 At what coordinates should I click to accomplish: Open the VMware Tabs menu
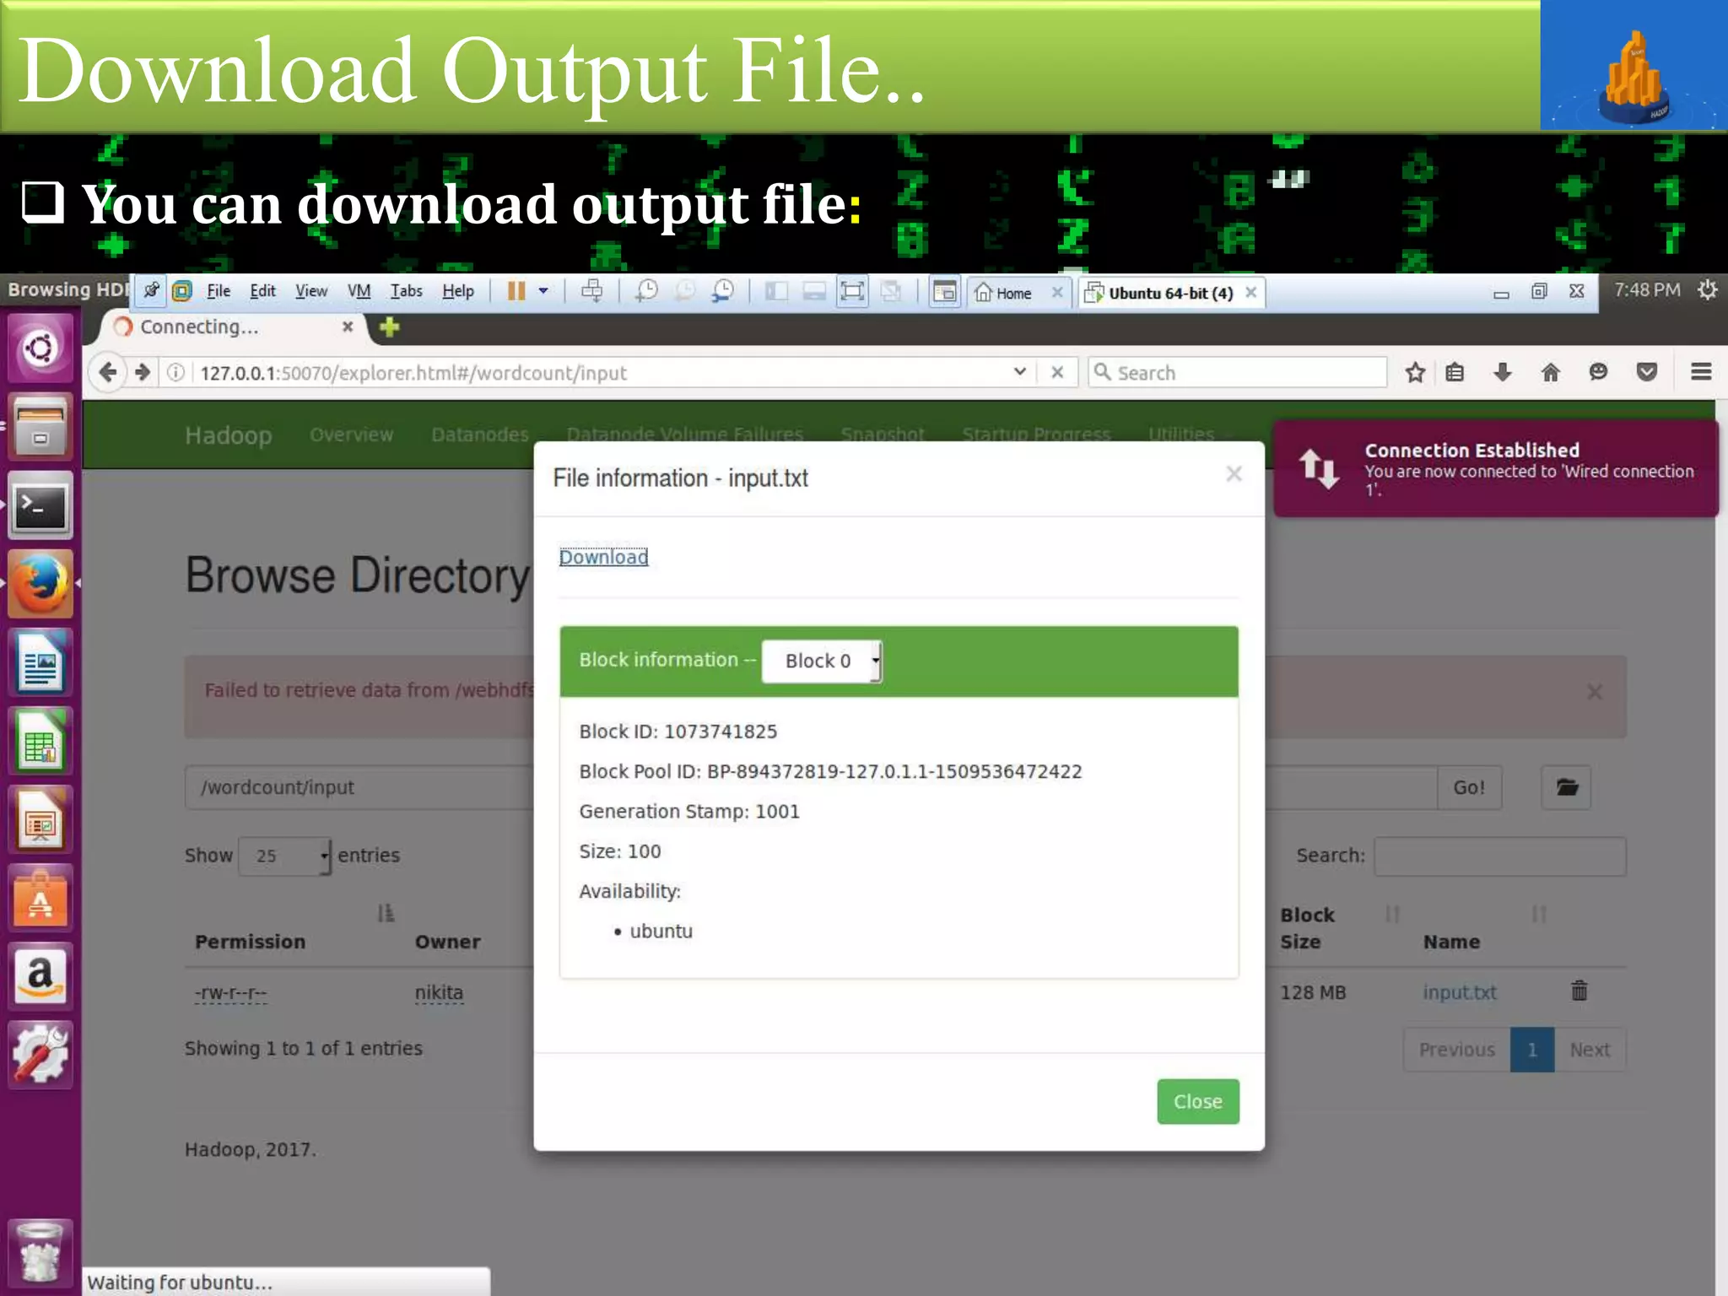[406, 291]
